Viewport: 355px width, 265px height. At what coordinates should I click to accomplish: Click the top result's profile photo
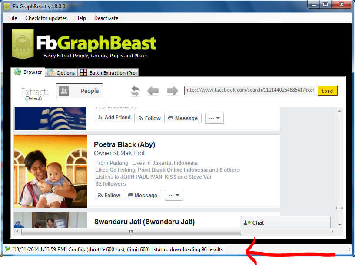pos(50,118)
